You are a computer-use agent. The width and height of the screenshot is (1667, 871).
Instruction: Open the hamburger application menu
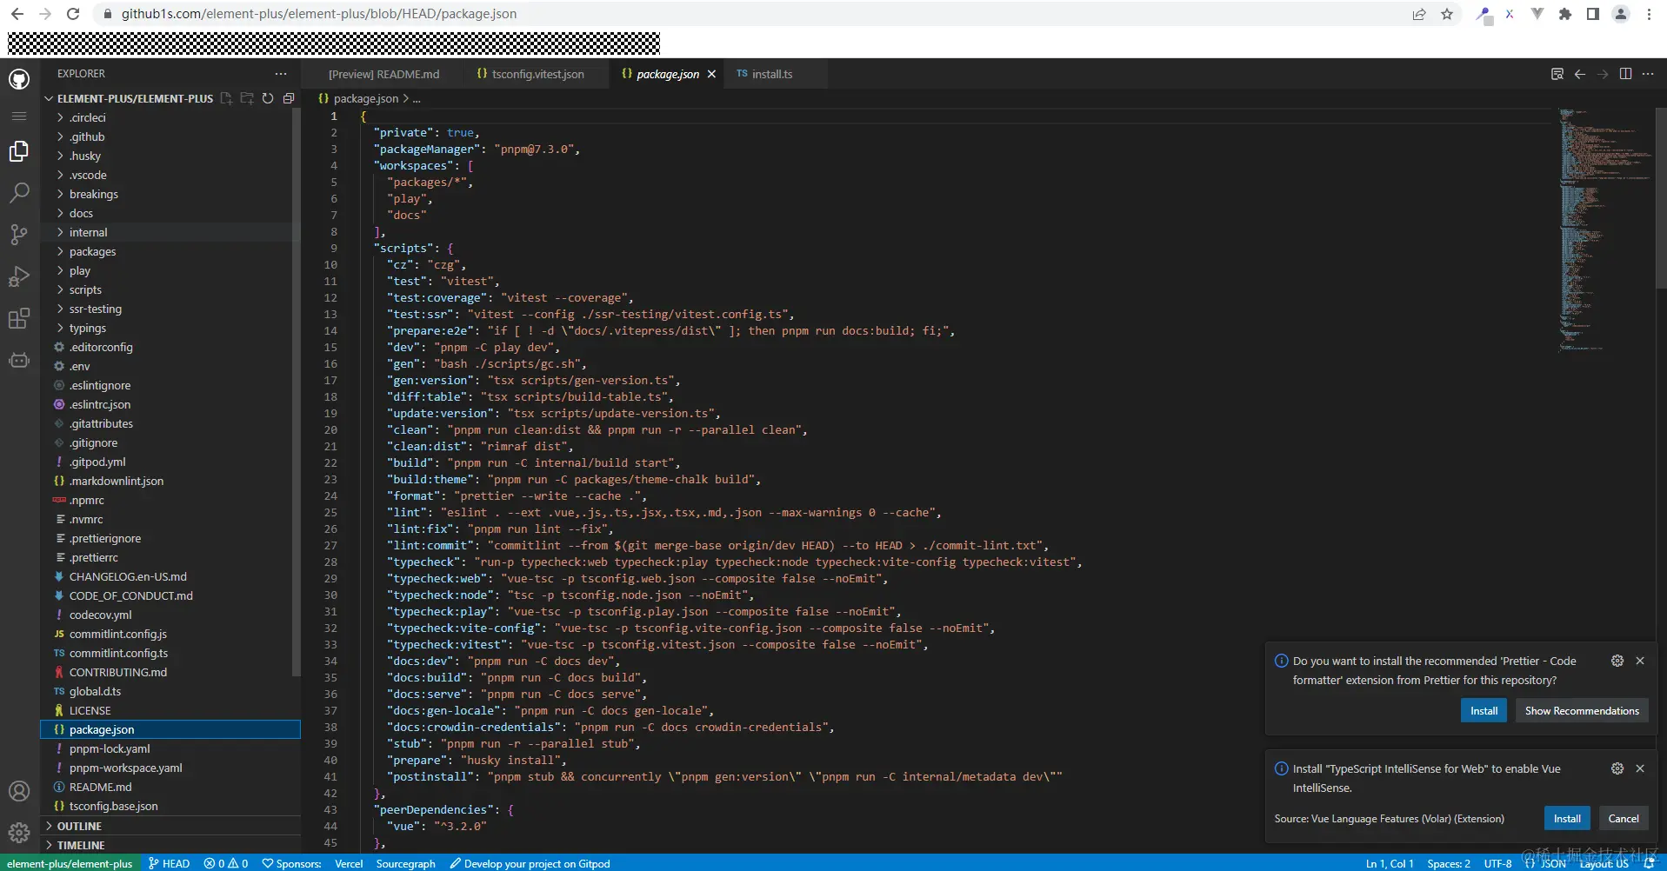pyautogui.click(x=19, y=116)
